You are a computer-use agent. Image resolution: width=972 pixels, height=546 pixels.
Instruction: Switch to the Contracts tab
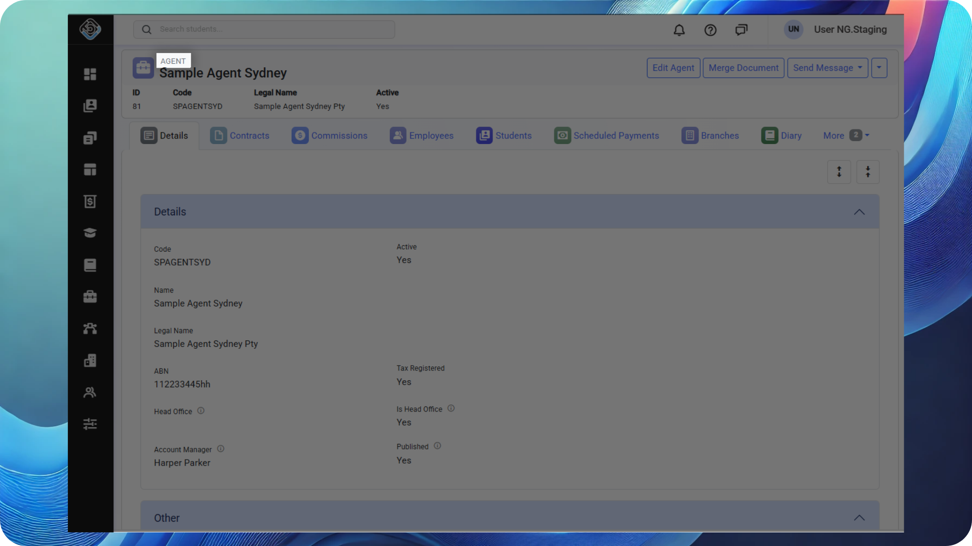click(x=240, y=135)
